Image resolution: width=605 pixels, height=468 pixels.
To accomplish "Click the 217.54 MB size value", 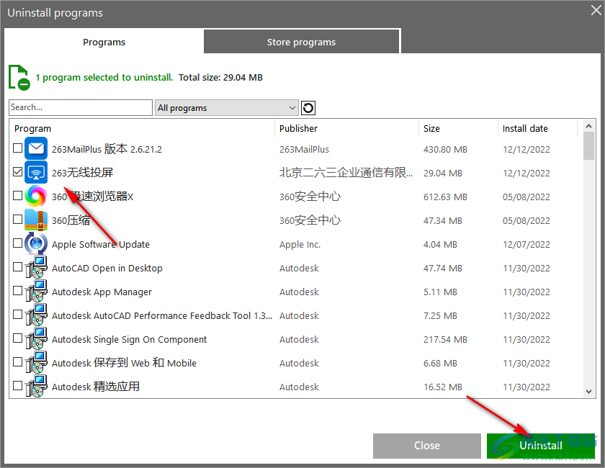I will point(445,340).
